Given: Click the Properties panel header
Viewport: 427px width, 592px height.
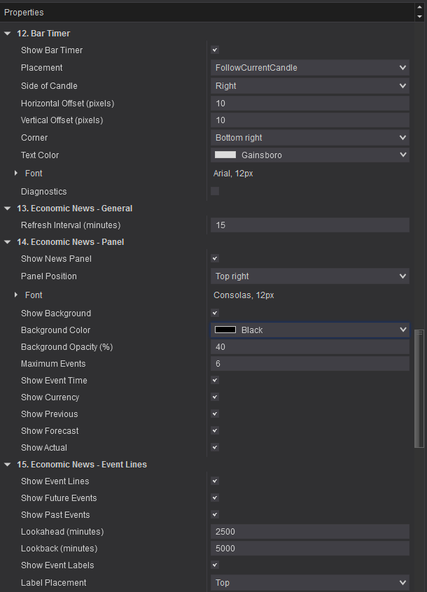Looking at the screenshot, I should tap(207, 13).
